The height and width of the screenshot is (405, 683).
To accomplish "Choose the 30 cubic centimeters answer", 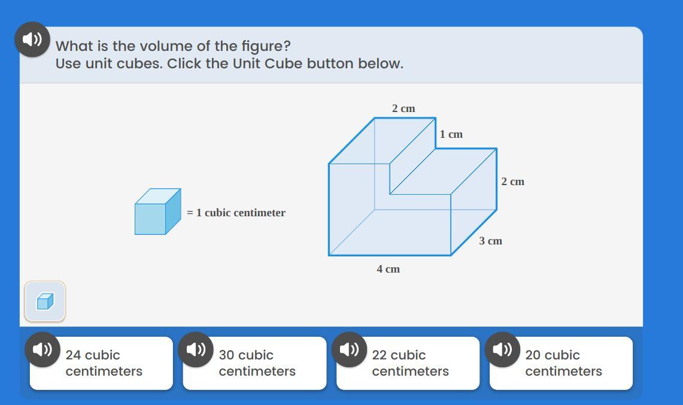I will click(255, 363).
